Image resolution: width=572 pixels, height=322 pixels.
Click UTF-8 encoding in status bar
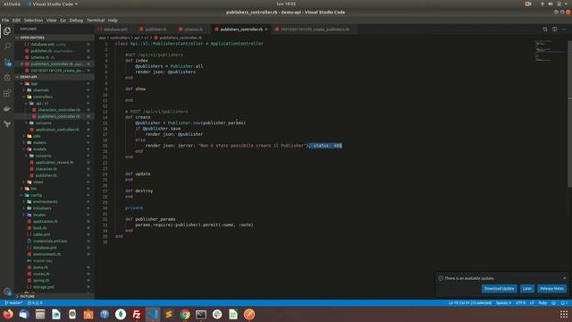click(x=520, y=303)
